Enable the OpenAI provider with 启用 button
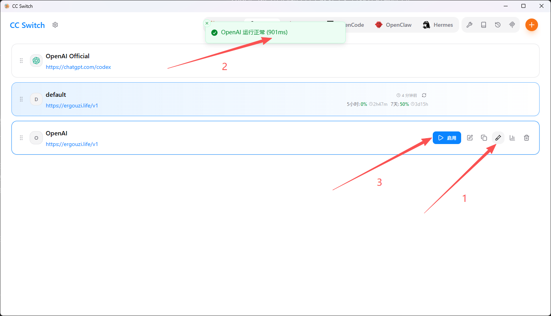This screenshot has height=316, width=551. (447, 138)
